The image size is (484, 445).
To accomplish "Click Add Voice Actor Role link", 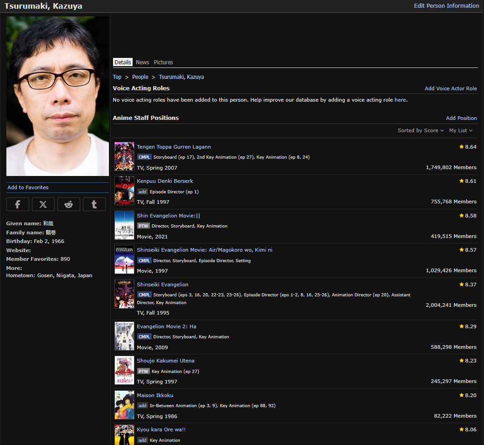I will pos(451,88).
